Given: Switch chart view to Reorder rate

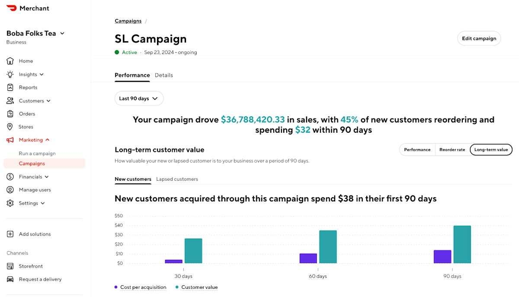Looking at the screenshot, I should [452, 150].
